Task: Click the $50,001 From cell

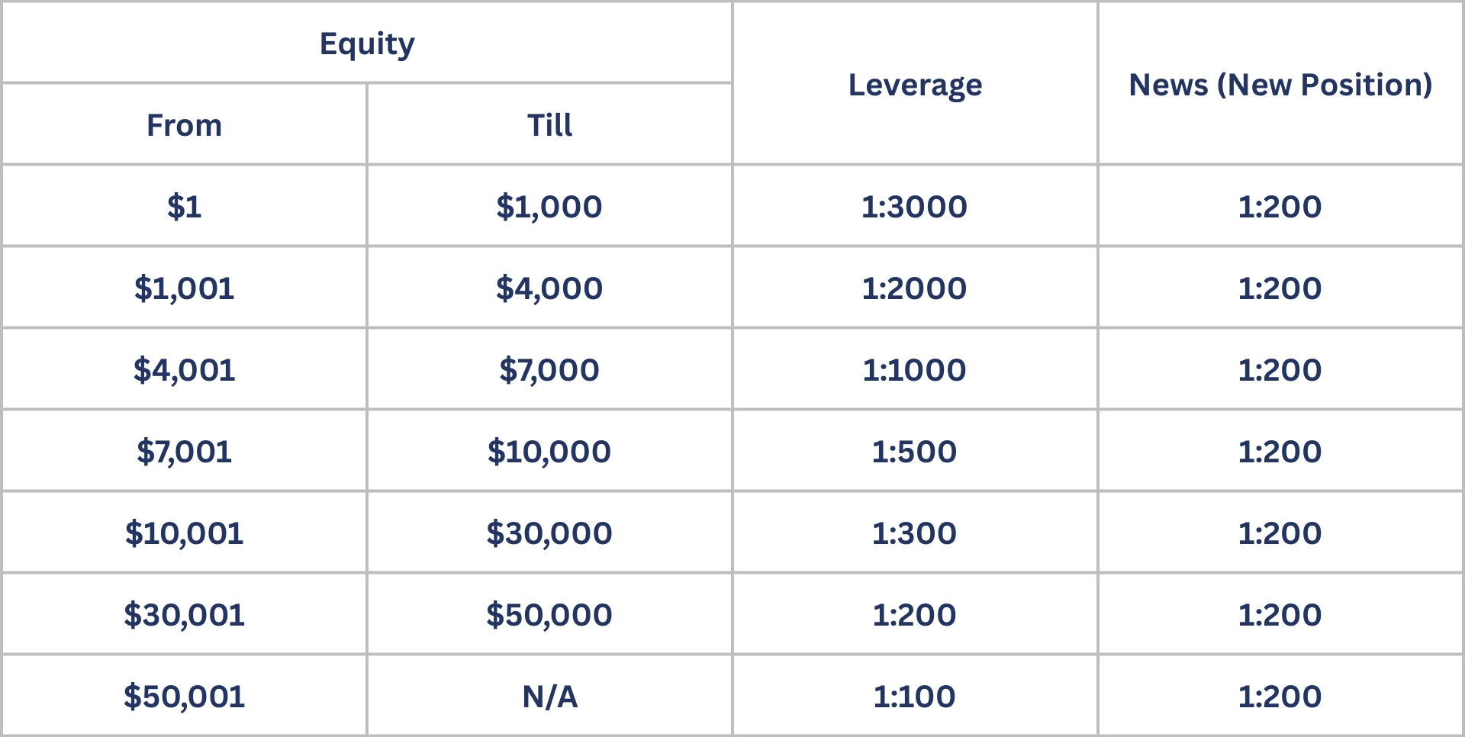Action: tap(184, 697)
